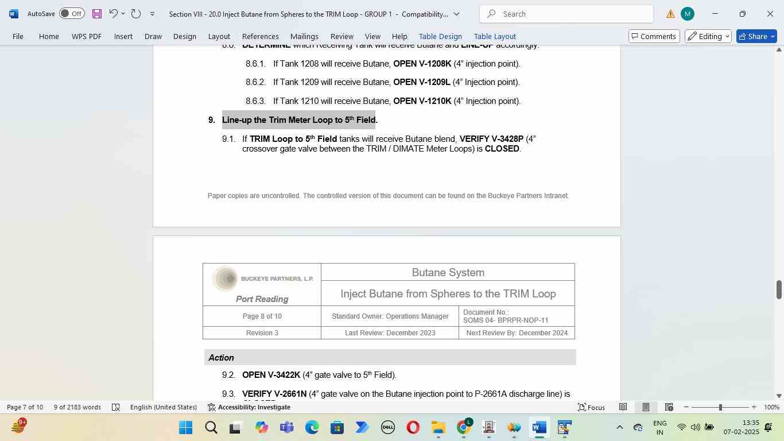The height and width of the screenshot is (441, 784).
Task: Click the Share button
Action: (x=756, y=36)
